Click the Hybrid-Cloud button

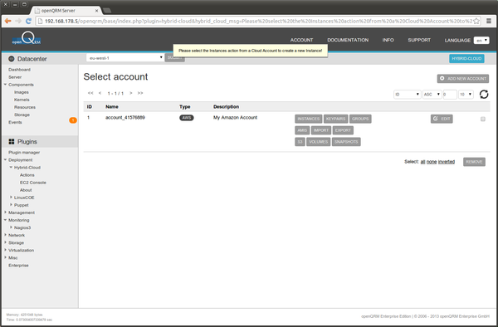click(466, 58)
